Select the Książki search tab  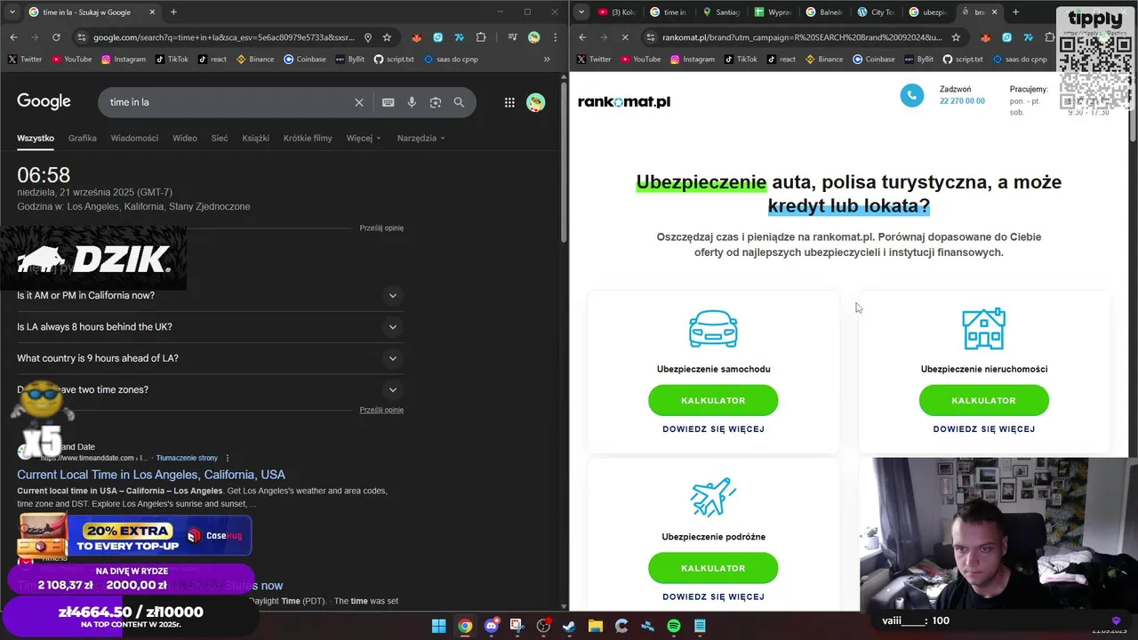(255, 138)
